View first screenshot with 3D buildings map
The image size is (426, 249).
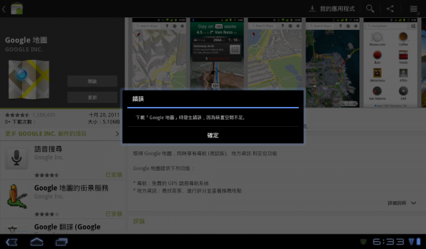click(x=159, y=54)
